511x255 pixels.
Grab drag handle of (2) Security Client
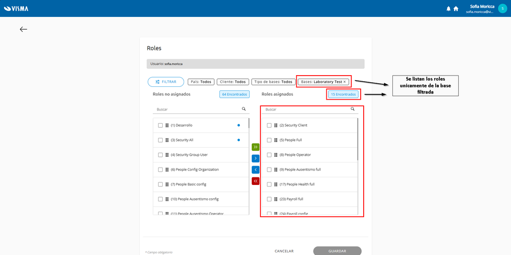coord(276,125)
